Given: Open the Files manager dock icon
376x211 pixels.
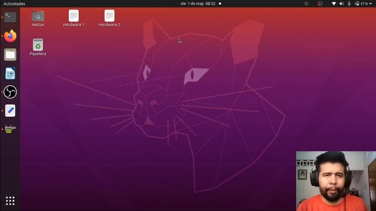Looking at the screenshot, I should [x=10, y=55].
